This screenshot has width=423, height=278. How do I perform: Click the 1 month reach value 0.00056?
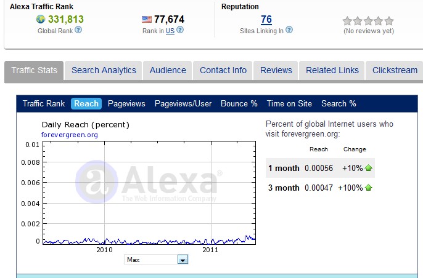click(x=319, y=168)
